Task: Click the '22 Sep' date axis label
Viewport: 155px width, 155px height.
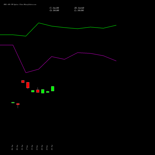Action: click(x=42, y=148)
